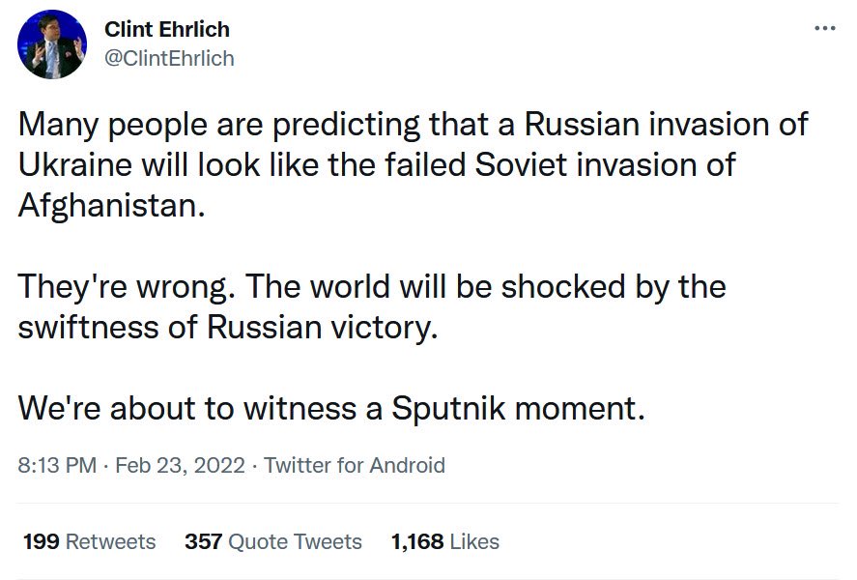
Task: Click the Feb 23, 2022 date
Action: 180,465
